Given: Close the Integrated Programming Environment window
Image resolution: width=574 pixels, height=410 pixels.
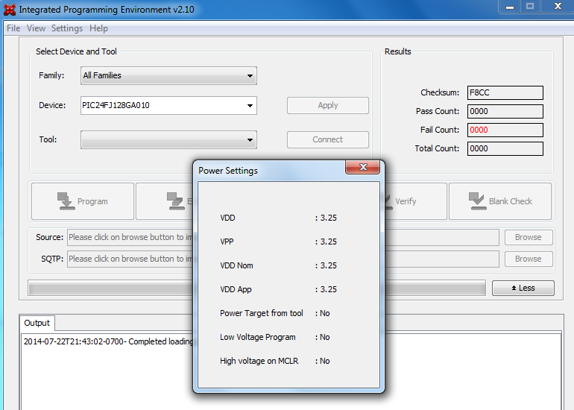Looking at the screenshot, I should tap(558, 6).
